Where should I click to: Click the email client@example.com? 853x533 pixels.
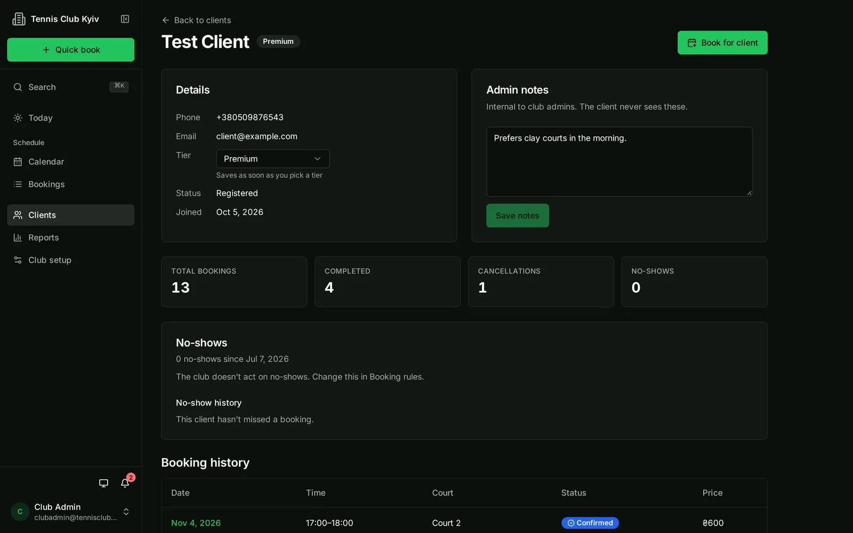pyautogui.click(x=256, y=136)
